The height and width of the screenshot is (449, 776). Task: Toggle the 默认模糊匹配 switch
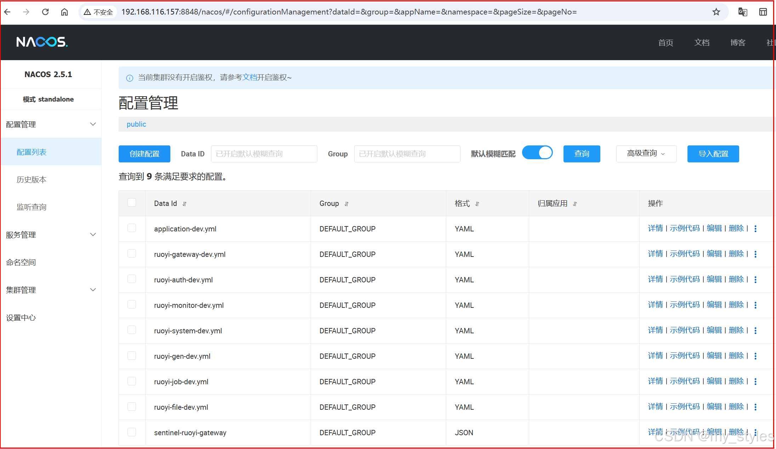pos(537,153)
